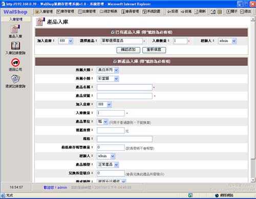Click the icon beside 已有產品入庫 header
256x199 pixels.
point(113,32)
